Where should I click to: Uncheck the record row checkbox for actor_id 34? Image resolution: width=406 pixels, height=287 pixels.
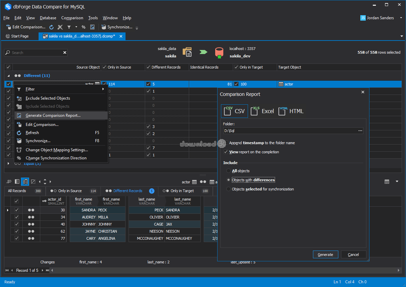coord(16,217)
